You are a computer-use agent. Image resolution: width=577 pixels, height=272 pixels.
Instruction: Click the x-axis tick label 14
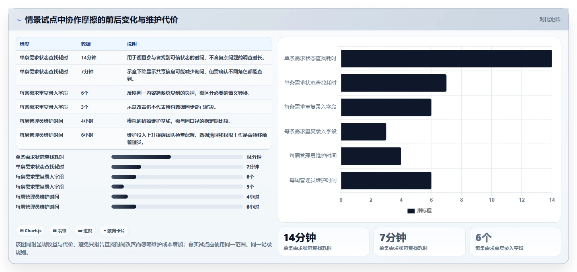coord(552,200)
